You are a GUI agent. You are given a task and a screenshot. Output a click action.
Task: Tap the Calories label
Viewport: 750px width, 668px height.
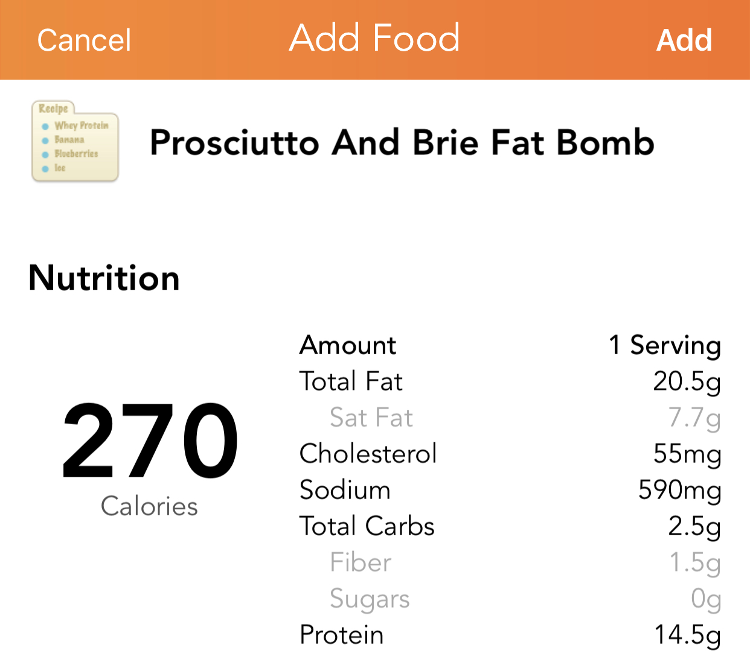[x=149, y=506]
